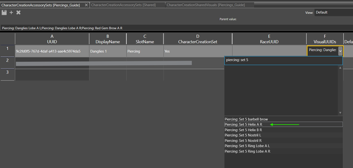Image resolution: width=353 pixels, height=168 pixels.
Task: Open the View Default dropdown
Action: 334,13
